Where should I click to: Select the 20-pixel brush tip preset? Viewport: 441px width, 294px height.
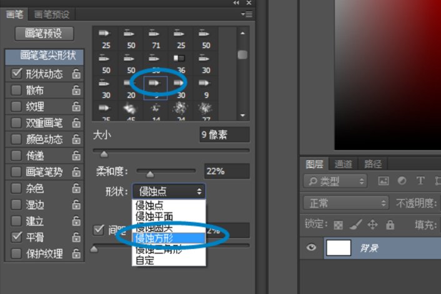[x=131, y=88]
